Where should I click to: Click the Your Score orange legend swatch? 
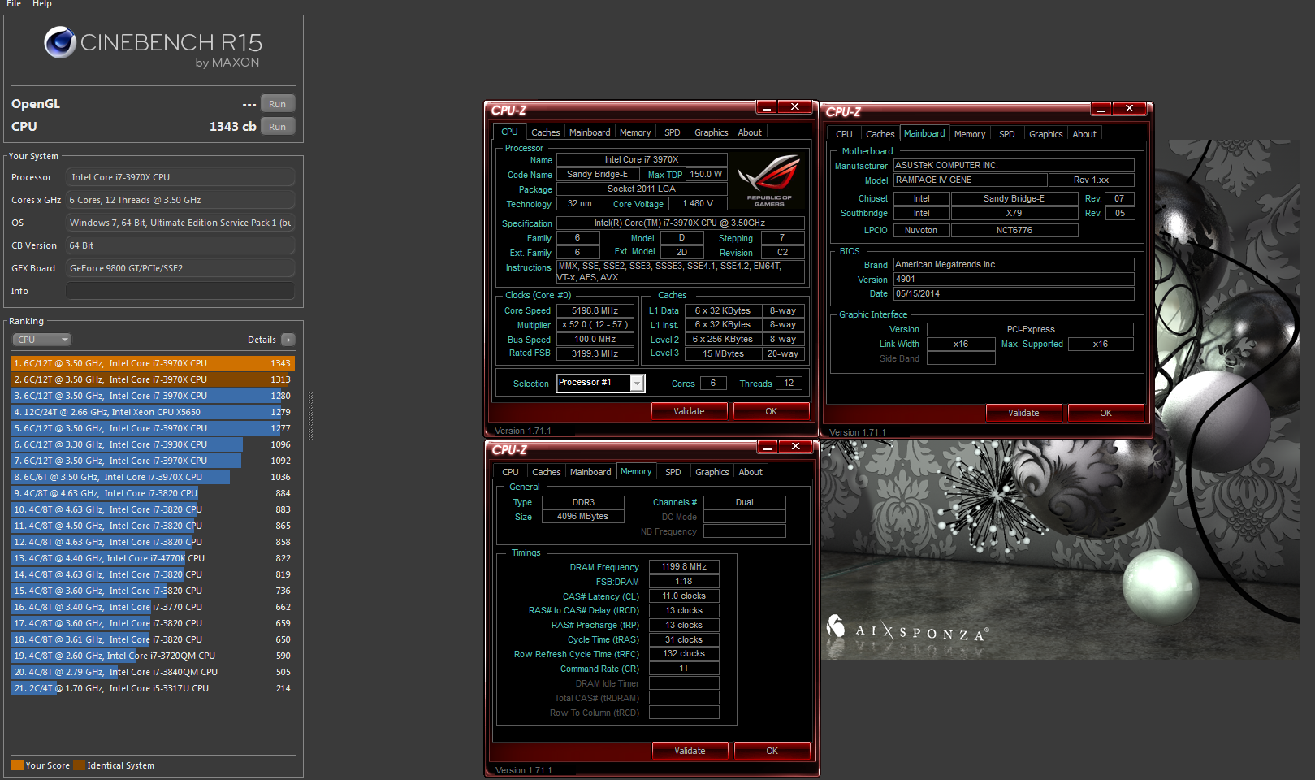click(17, 765)
